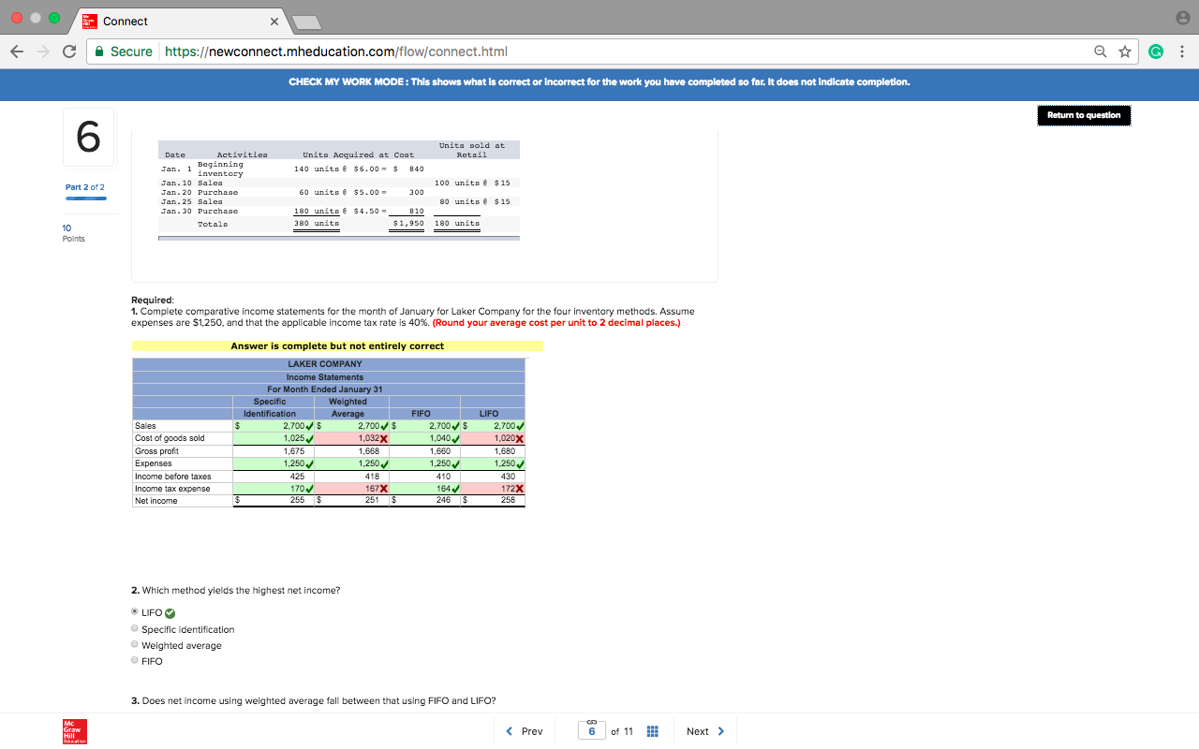Click the address bar URL
Viewport: 1199px width, 749px height.
pyautogui.click(x=336, y=51)
